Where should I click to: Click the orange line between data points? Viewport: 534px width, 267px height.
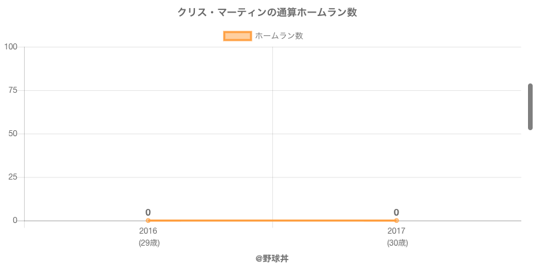point(272,221)
